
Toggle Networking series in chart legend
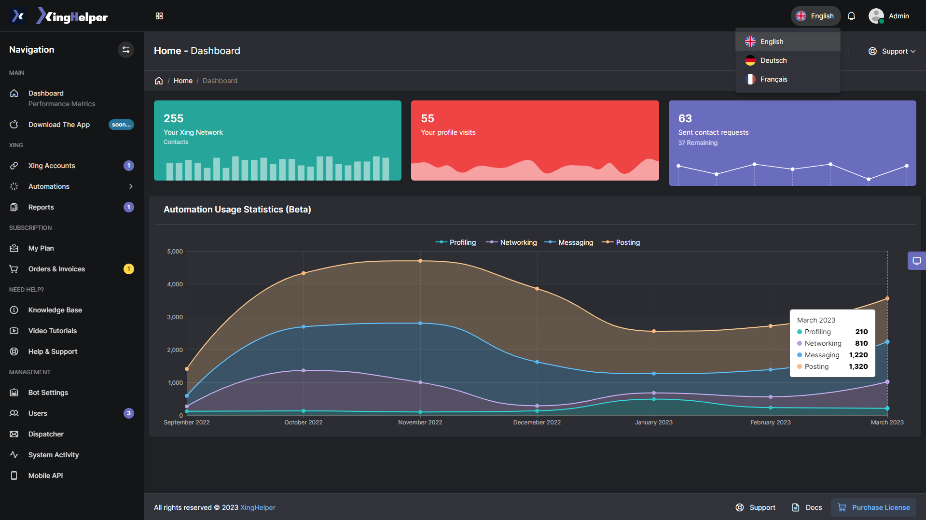coord(511,242)
